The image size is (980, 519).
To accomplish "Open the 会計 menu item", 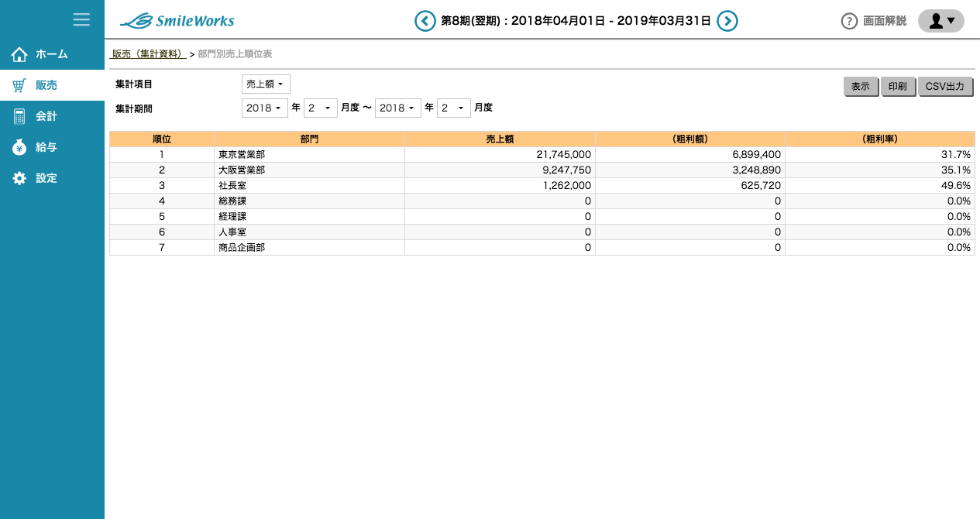I will pyautogui.click(x=52, y=116).
